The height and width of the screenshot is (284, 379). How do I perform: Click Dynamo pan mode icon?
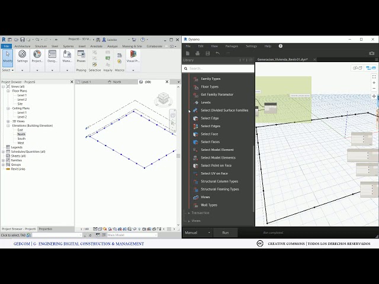pos(374,96)
